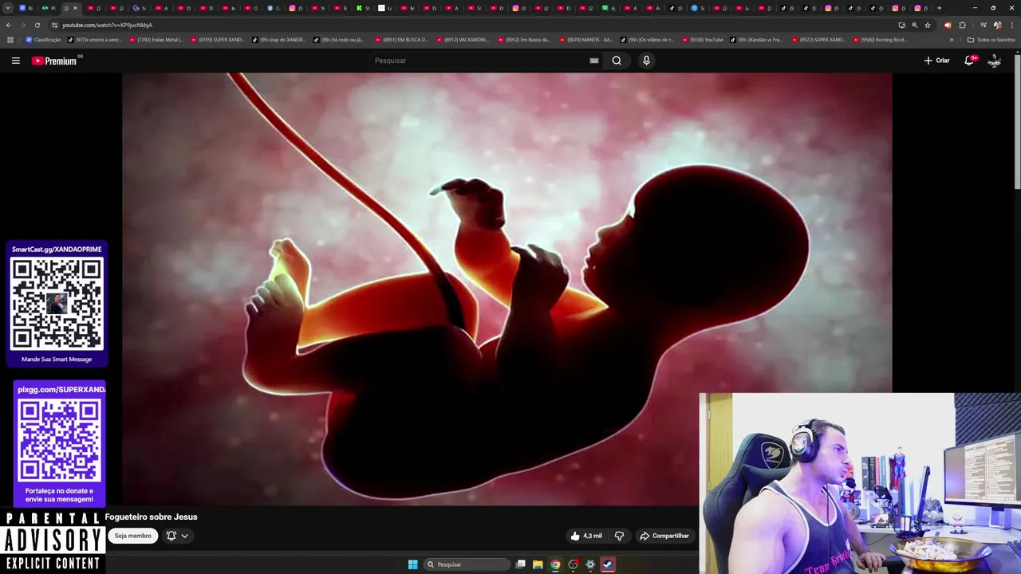Viewport: 1021px width, 574px height.
Task: Open the YouTube account avatar menu
Action: (x=994, y=61)
